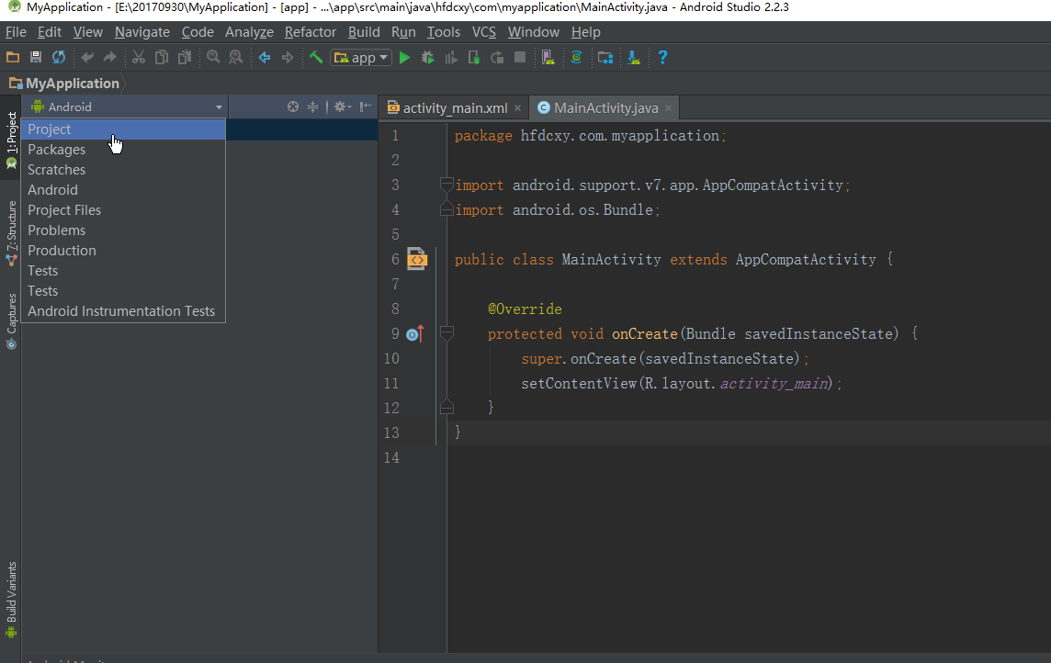Toggle the Structure tool window button
This screenshot has height=663, width=1051.
(11, 232)
